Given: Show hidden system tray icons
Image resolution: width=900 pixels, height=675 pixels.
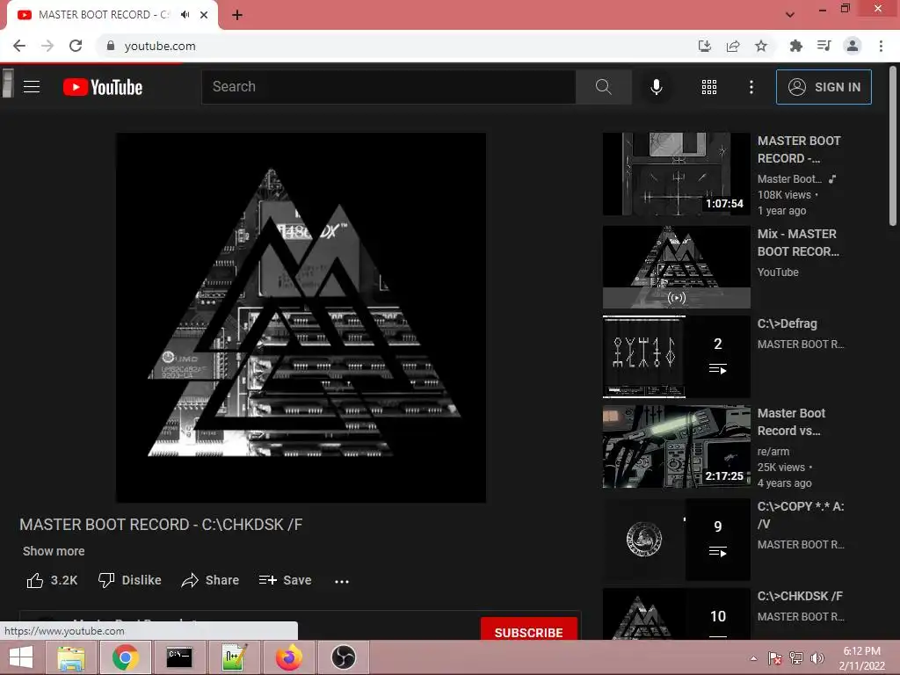Looking at the screenshot, I should tap(753, 658).
